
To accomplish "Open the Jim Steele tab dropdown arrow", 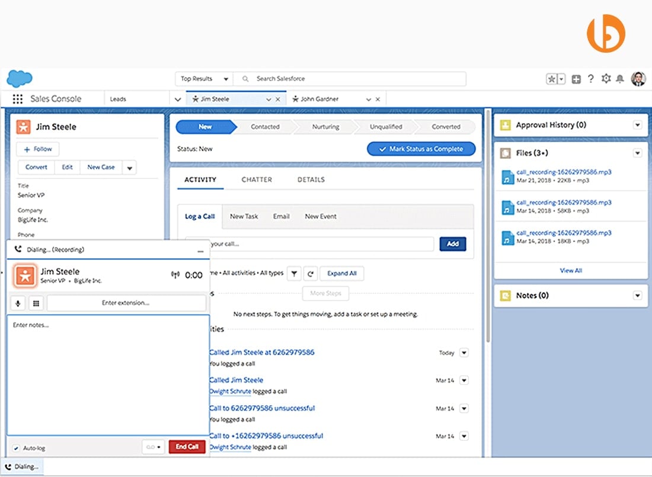I will click(269, 100).
